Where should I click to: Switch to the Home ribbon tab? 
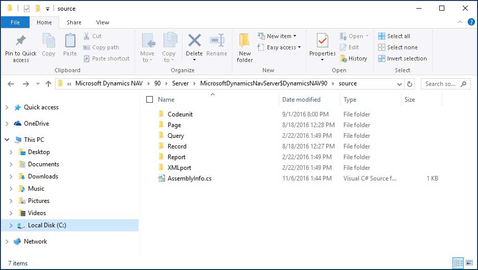point(44,22)
